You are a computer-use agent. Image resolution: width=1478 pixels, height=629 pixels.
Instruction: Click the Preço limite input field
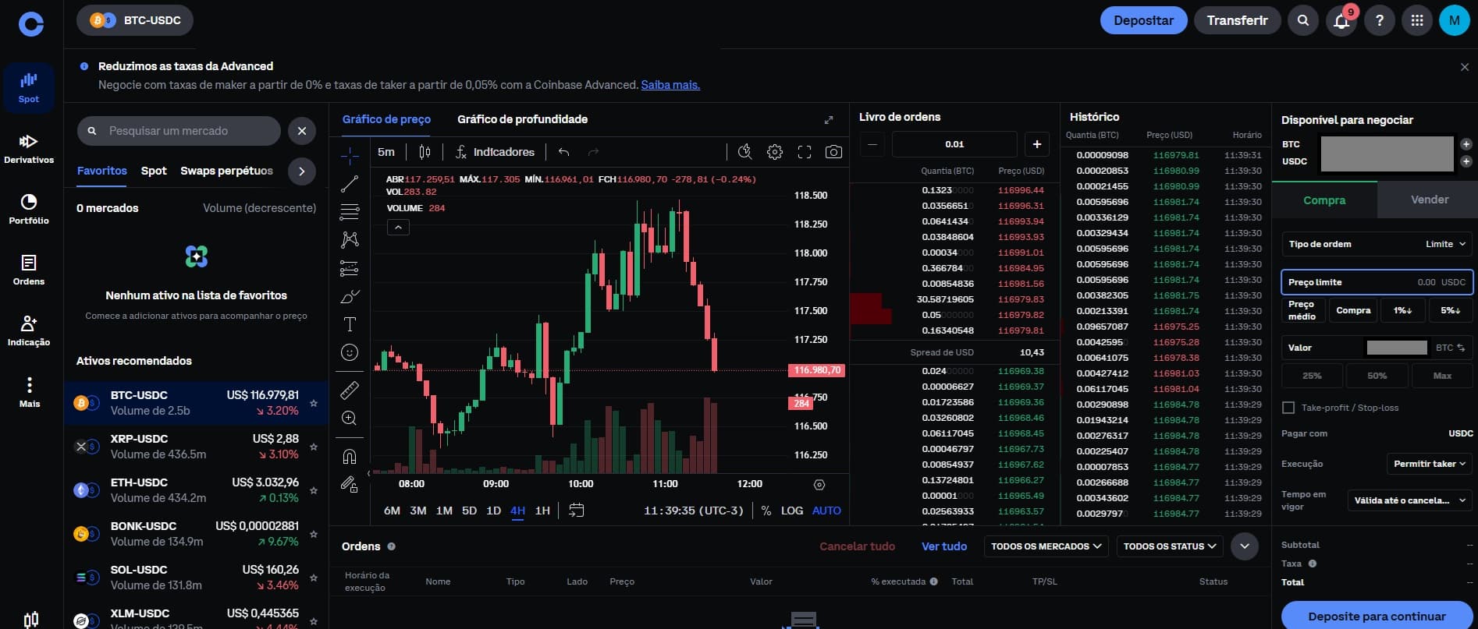[1377, 282]
